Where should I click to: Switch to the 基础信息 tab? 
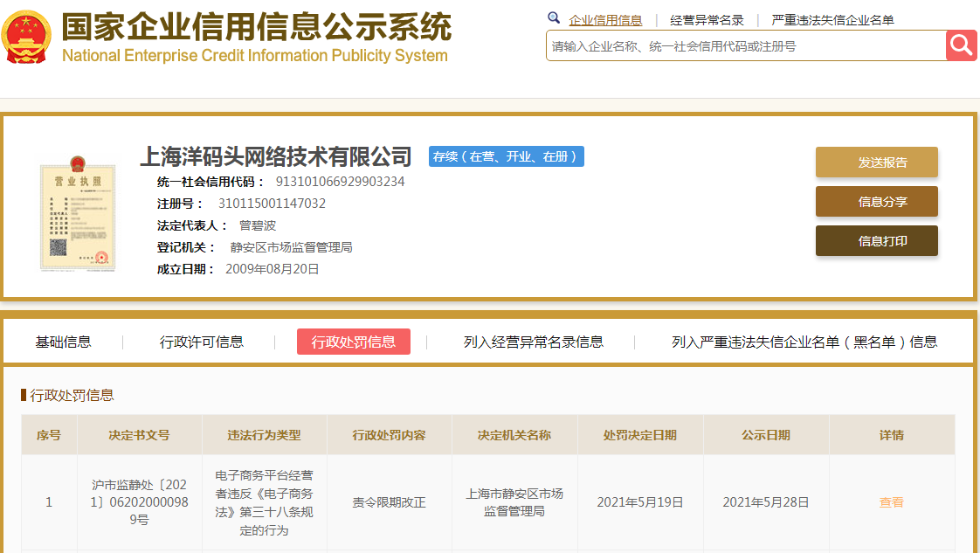(63, 342)
